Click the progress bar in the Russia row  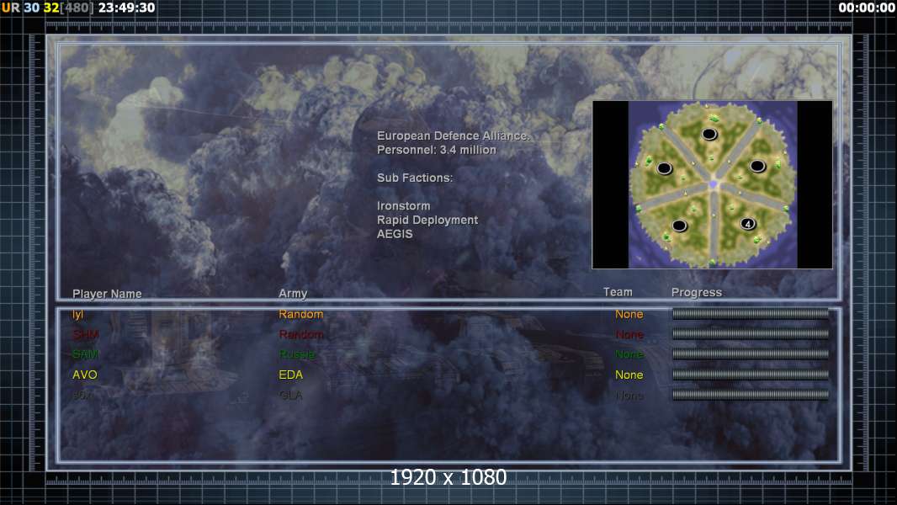[x=751, y=354]
